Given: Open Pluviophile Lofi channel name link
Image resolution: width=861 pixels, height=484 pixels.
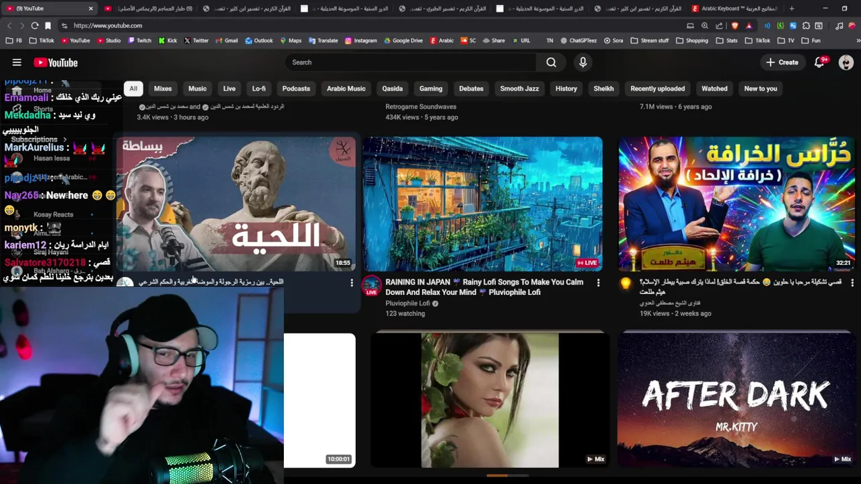Looking at the screenshot, I should click(408, 303).
